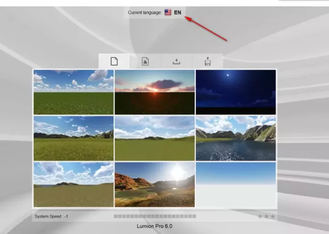The height and width of the screenshot is (234, 329).
Task: Open the Load examples tab icon
Action: (x=145, y=62)
